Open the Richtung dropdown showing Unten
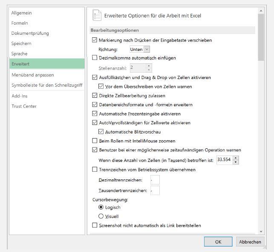This screenshot has width=274, height=252. [140, 49]
